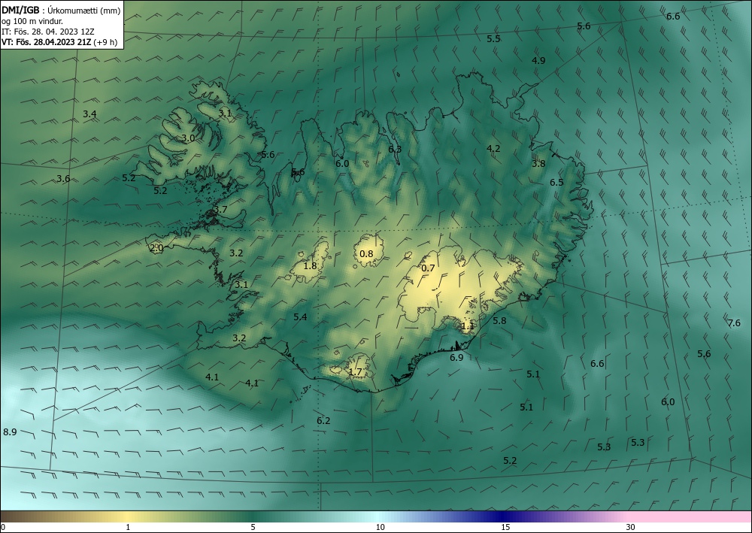Click the 8.9 value at the left edge
Image resolution: width=752 pixels, height=533 pixels.
[x=10, y=432]
